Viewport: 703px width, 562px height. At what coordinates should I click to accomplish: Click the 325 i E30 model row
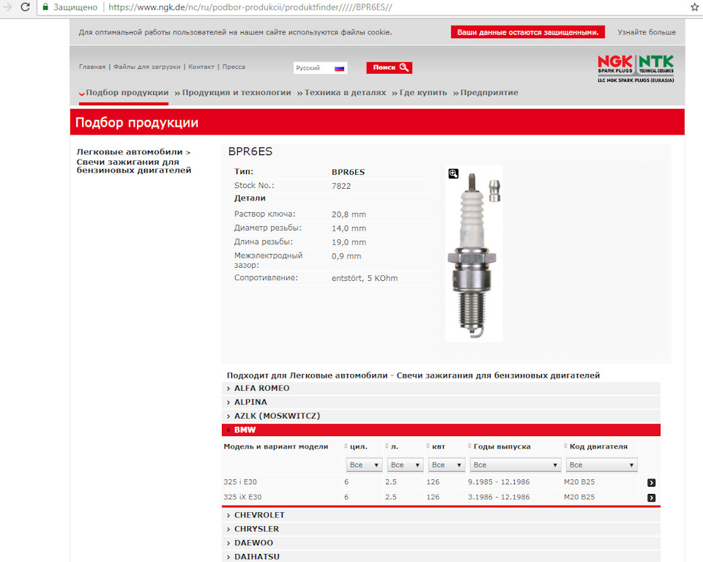coord(439,482)
